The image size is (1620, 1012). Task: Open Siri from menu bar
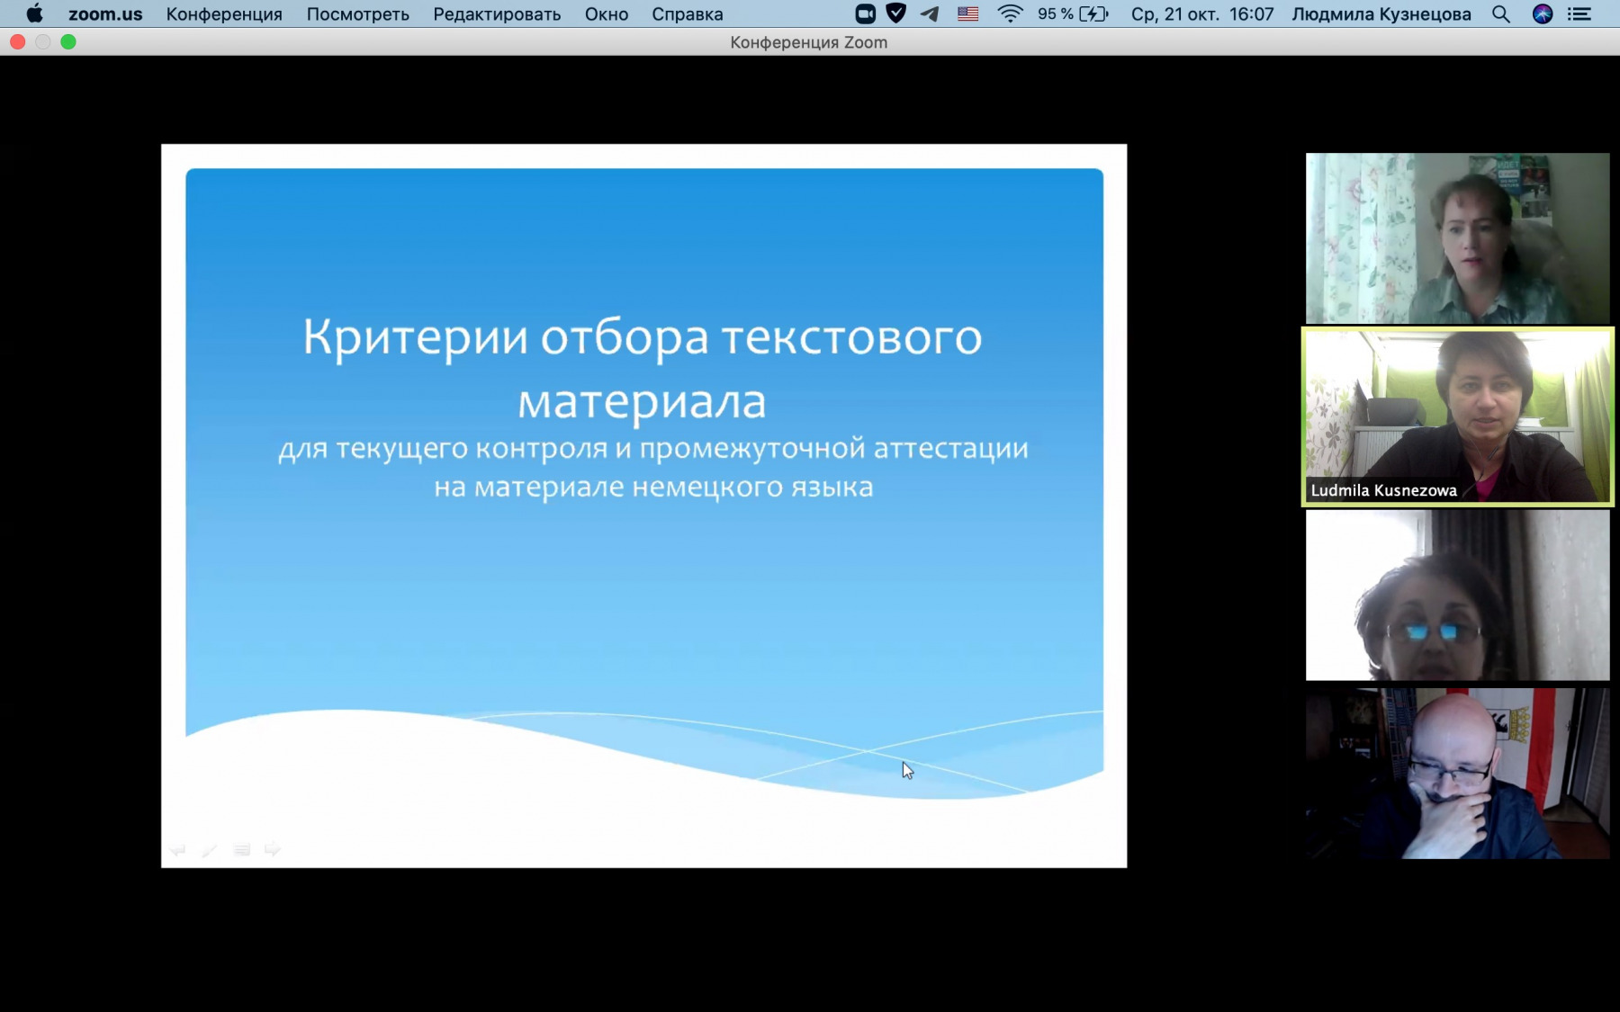[1543, 13]
